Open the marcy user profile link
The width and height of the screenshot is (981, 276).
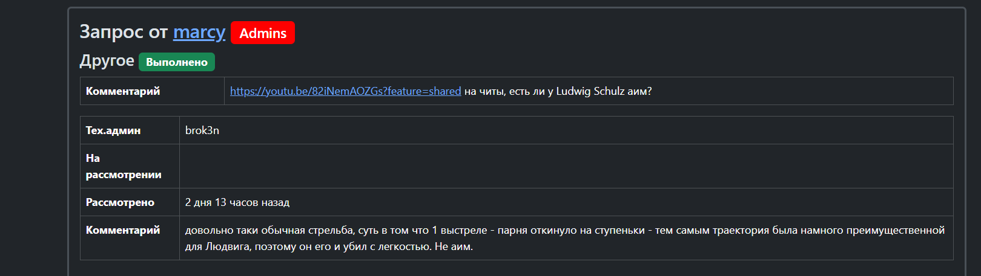click(199, 32)
